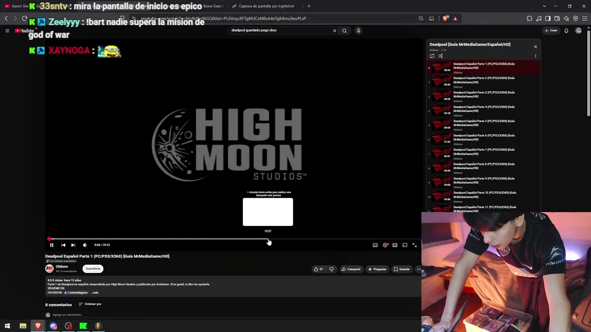Pause the Deadpool video
Viewport: 591px width, 332px height.
coord(52,245)
